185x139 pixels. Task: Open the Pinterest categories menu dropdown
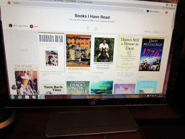click(x=142, y=11)
